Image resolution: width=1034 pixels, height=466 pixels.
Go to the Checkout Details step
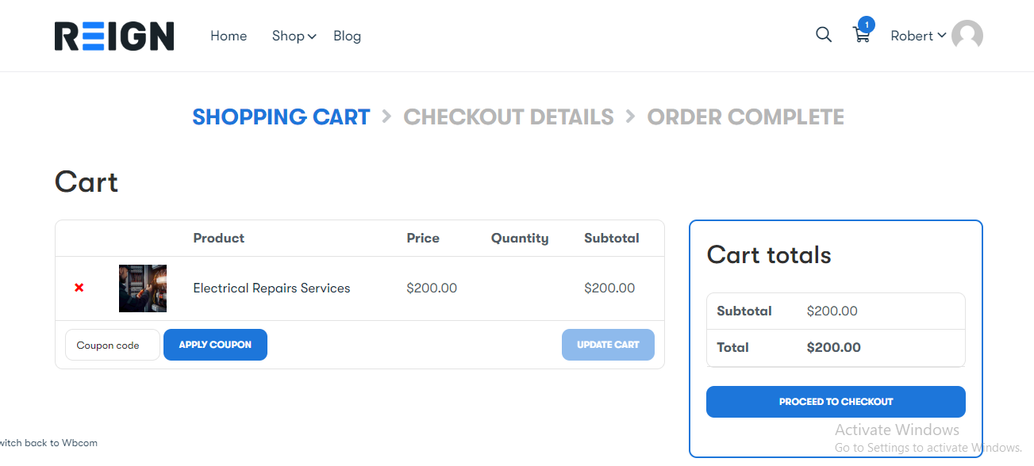point(508,117)
